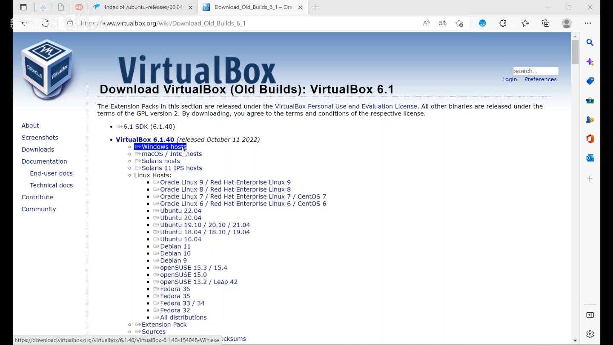Open Edge settings and more menu

coord(588,23)
